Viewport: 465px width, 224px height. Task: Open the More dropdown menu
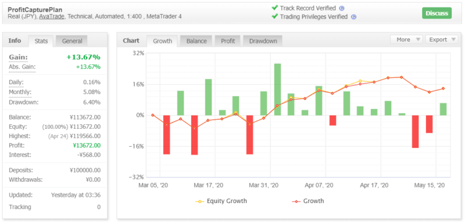click(x=406, y=39)
